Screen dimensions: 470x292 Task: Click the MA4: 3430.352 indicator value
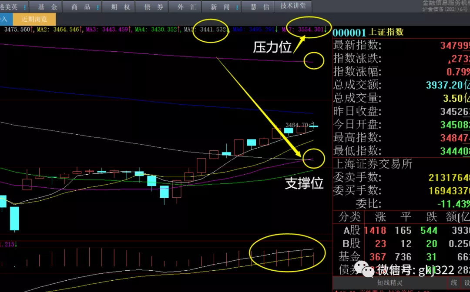coord(157,30)
